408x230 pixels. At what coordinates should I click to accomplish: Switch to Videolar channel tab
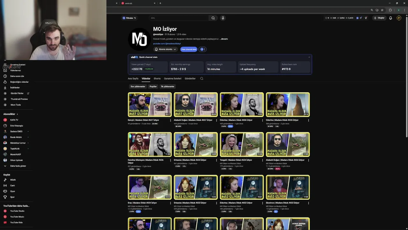(x=146, y=79)
